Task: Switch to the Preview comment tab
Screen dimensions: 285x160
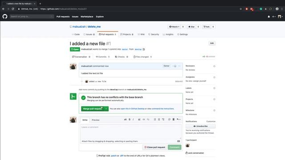Action: (95, 120)
